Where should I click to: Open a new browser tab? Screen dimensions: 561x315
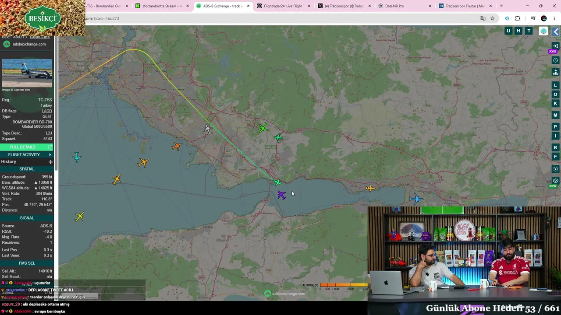[501, 6]
